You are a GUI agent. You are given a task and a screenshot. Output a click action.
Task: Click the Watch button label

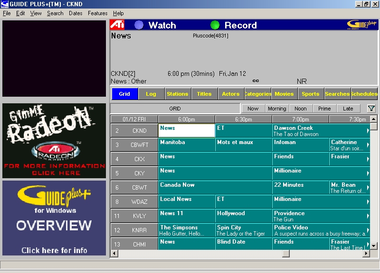(x=162, y=25)
